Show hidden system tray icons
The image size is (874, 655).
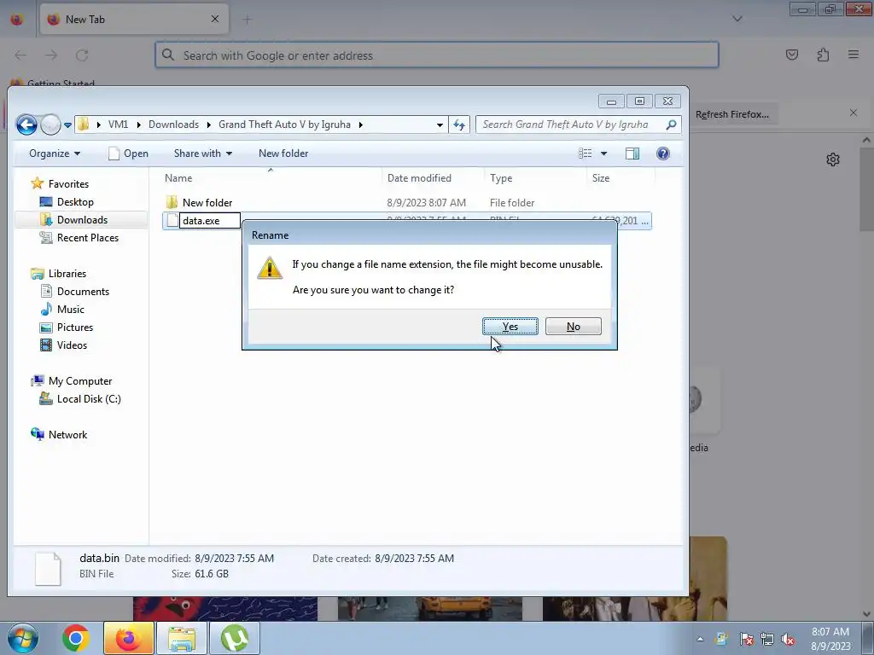700,639
